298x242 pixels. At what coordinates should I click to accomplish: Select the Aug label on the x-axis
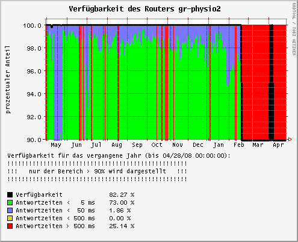(x=117, y=145)
